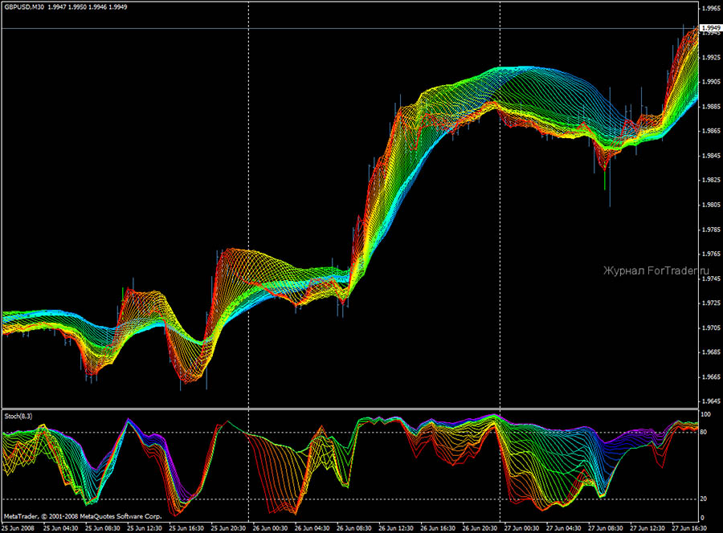Click the 25 Jun 2008 date label
Image resolution: width=723 pixels, height=533 pixels.
pyautogui.click(x=18, y=528)
